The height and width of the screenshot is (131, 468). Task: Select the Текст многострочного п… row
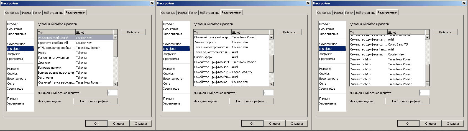[x=231, y=47]
